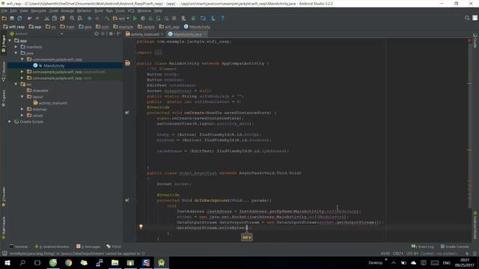Click the UTF-8 encoding status bar entry

pos(412,254)
